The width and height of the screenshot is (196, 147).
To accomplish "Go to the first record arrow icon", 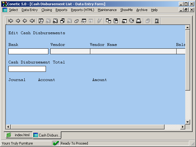I will (11, 21).
